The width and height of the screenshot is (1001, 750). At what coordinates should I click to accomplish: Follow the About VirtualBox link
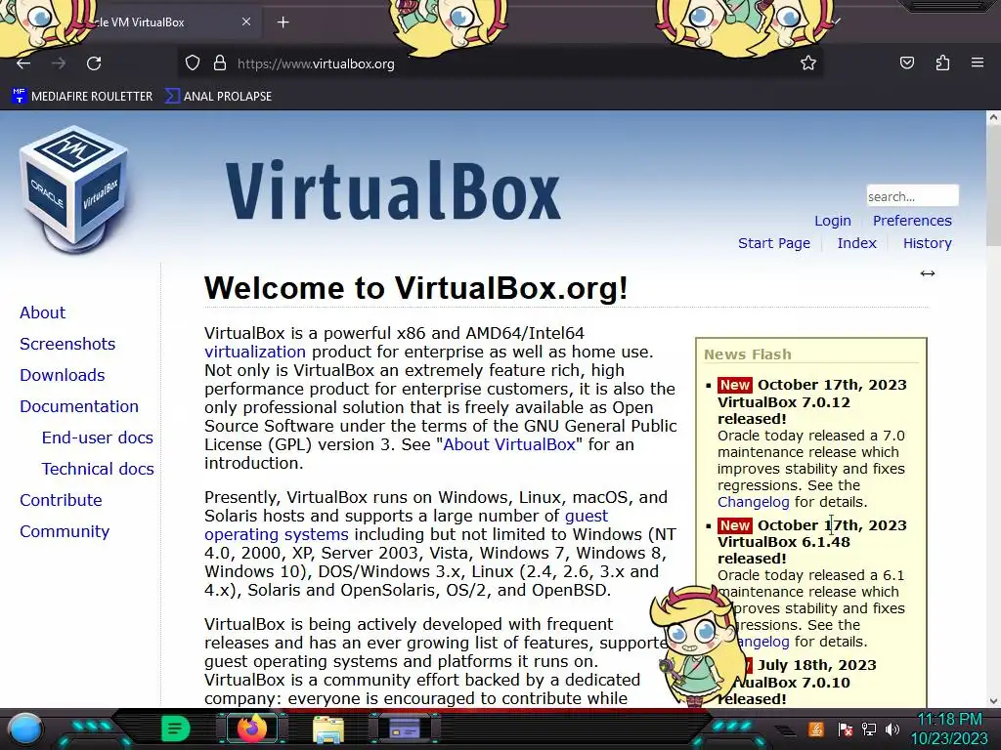coord(509,444)
